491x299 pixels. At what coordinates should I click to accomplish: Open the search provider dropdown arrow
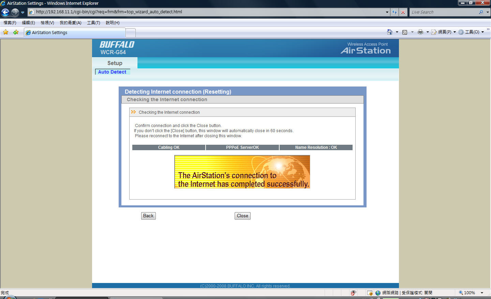488,12
